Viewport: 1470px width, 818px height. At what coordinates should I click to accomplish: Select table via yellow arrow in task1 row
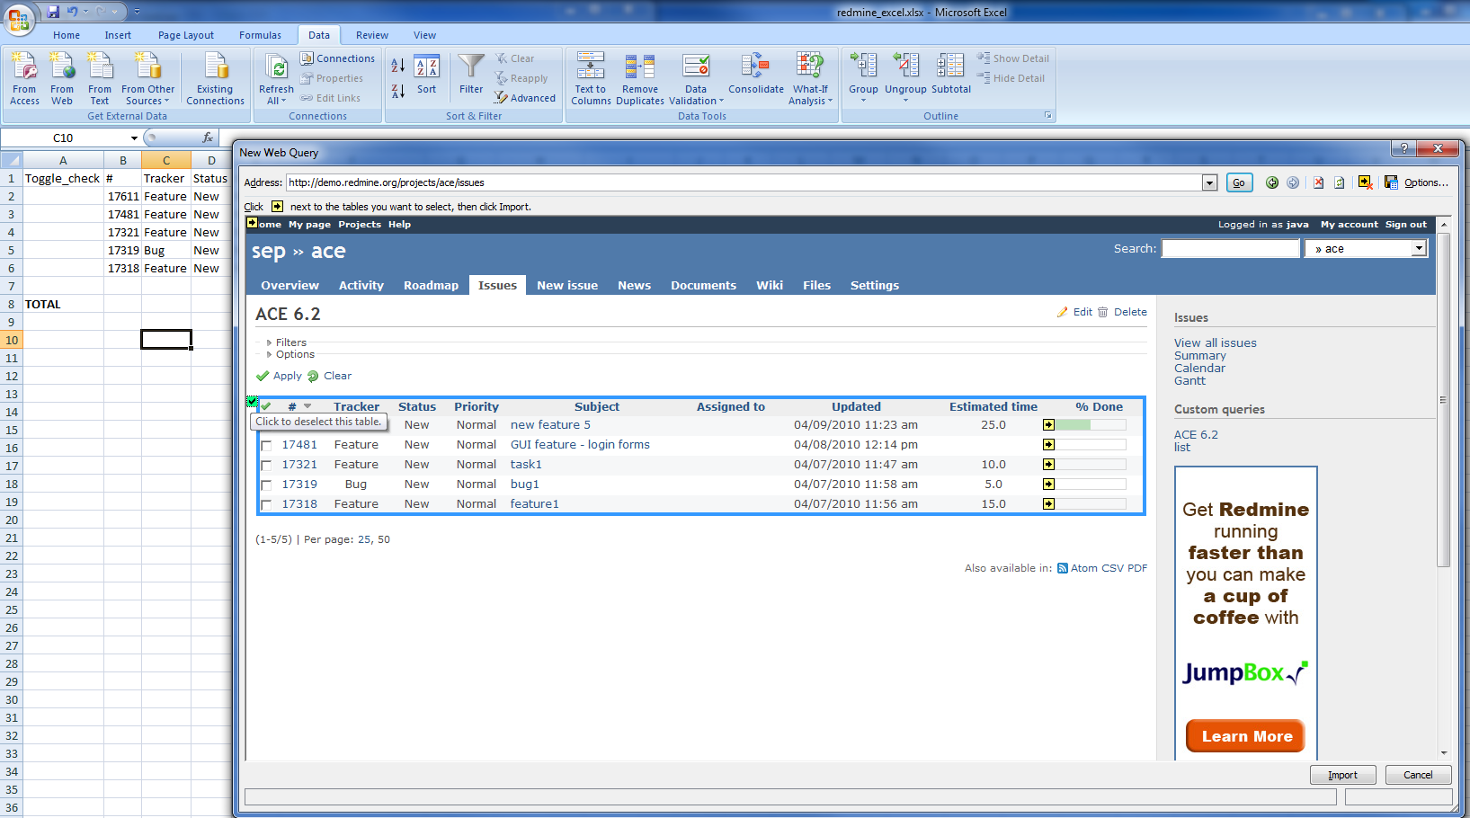tap(1048, 465)
